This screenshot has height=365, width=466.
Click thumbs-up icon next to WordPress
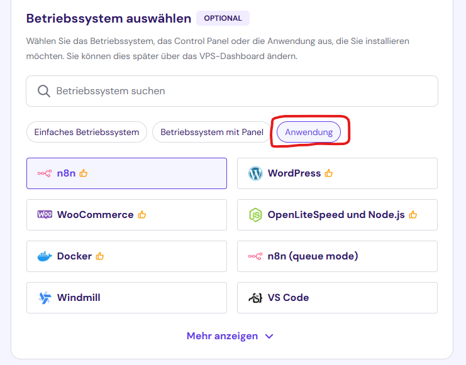329,173
